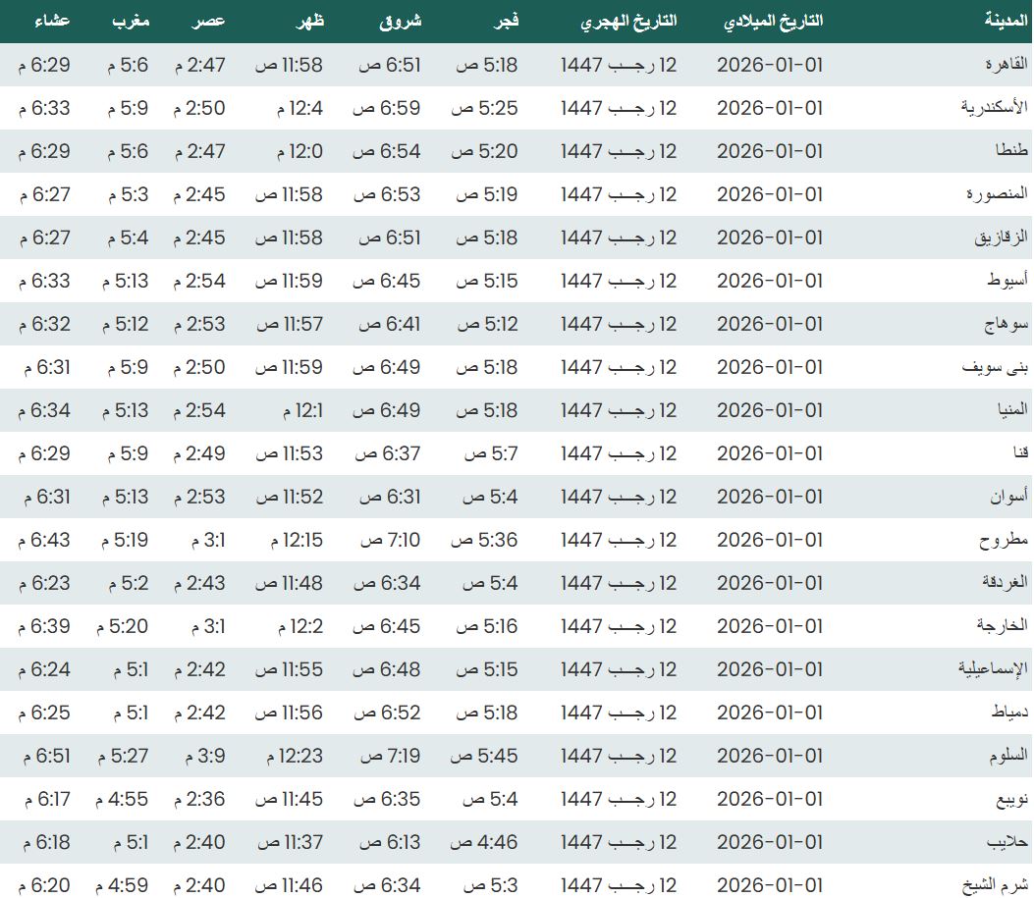Click Fajr time 5:25 ص for الأسكندرية

pyautogui.click(x=485, y=108)
